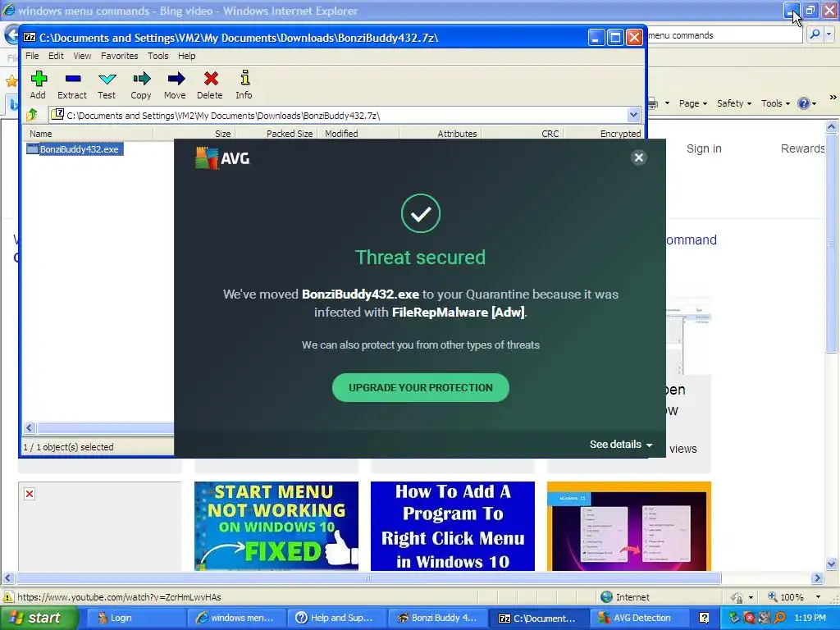The image size is (840, 630).
Task: Click the taskbar question mark icon
Action: [x=704, y=618]
